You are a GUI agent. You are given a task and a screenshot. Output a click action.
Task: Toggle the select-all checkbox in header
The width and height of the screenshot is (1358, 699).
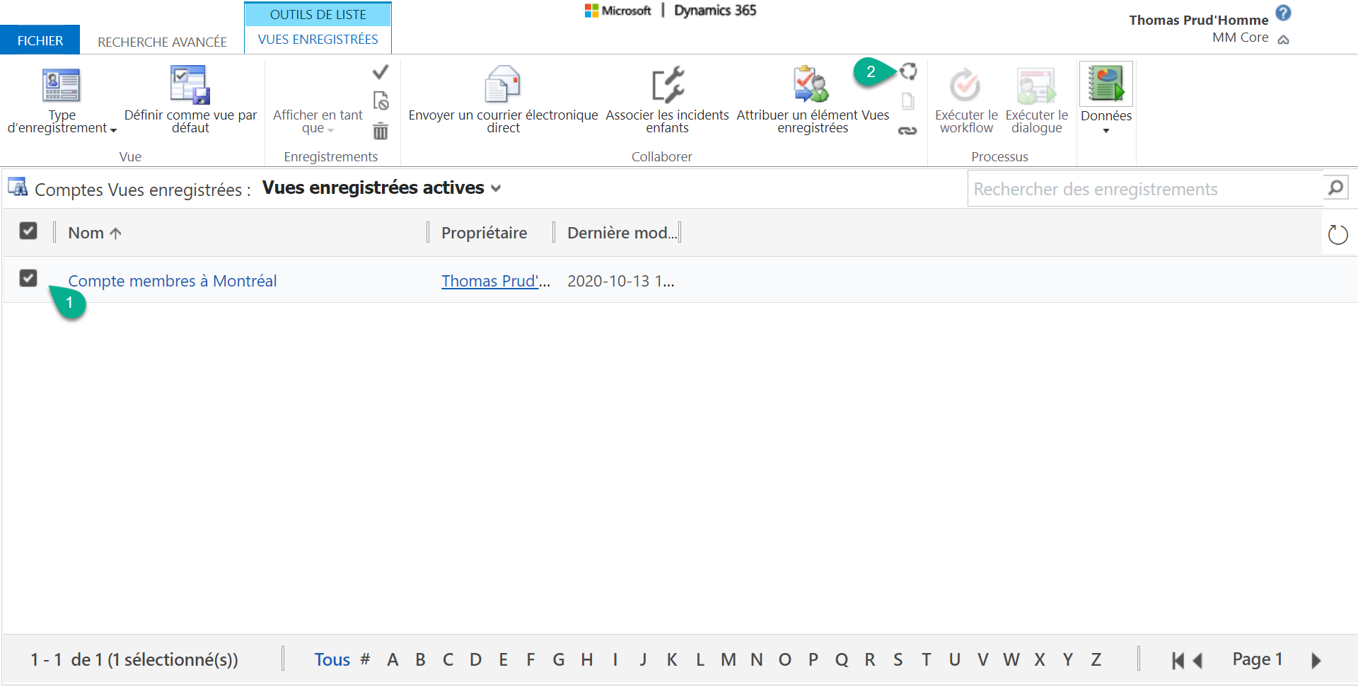[x=28, y=231]
